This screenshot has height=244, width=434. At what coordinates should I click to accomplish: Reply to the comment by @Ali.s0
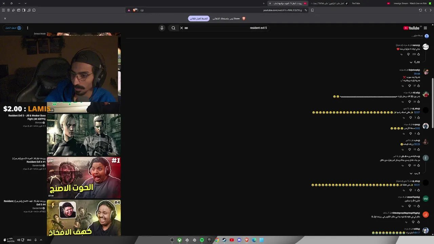(402, 102)
